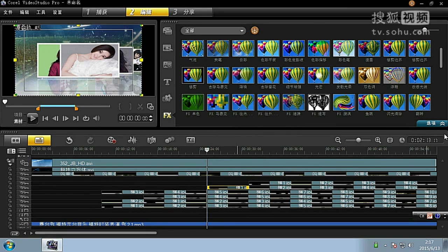Go to step 1 捕获 tab
Image resolution: width=448 pixels, height=252 pixels.
tap(104, 12)
